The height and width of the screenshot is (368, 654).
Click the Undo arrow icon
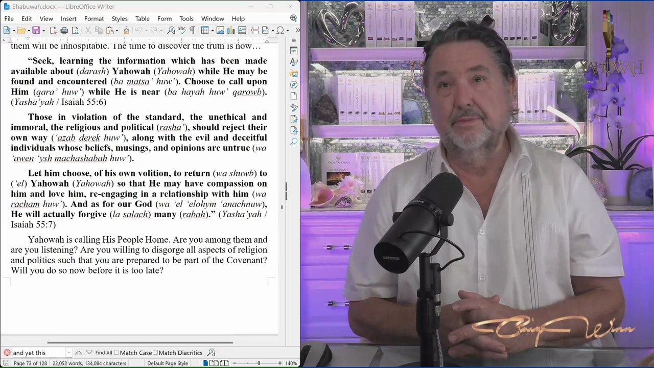(138, 31)
